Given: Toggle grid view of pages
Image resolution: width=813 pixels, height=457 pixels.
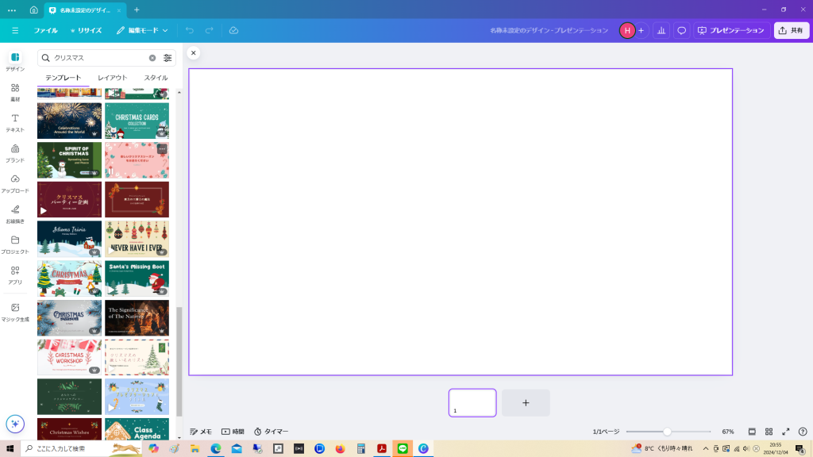Looking at the screenshot, I should [x=769, y=432].
